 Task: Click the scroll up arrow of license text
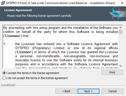pos(121,28)
